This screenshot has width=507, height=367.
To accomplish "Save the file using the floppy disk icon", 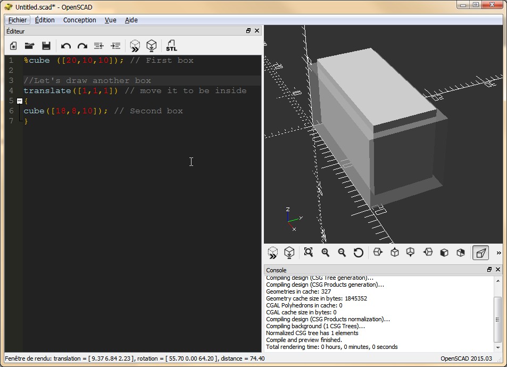I will pyautogui.click(x=46, y=46).
